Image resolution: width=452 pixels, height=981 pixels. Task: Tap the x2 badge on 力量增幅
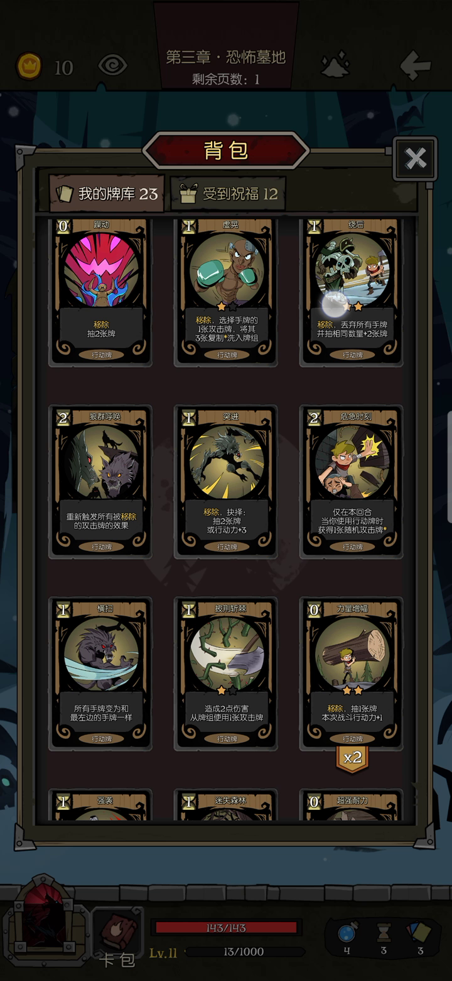352,757
